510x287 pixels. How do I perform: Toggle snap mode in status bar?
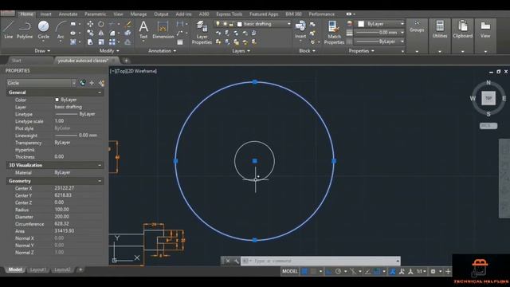pyautogui.click(x=313, y=271)
